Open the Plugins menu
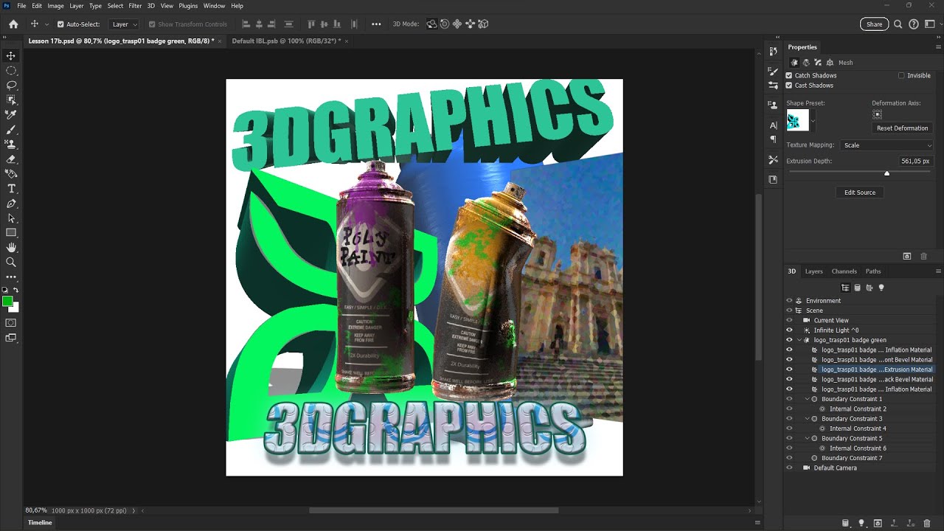This screenshot has height=531, width=944. pyautogui.click(x=188, y=6)
